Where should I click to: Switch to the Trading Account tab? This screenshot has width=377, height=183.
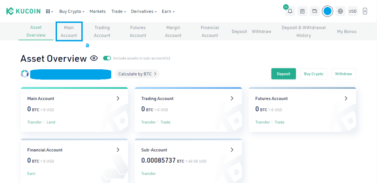[x=102, y=32]
